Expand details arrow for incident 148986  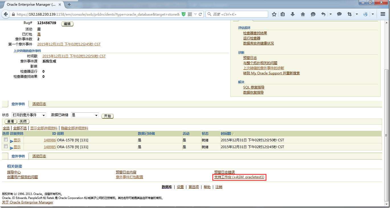(x=11, y=141)
